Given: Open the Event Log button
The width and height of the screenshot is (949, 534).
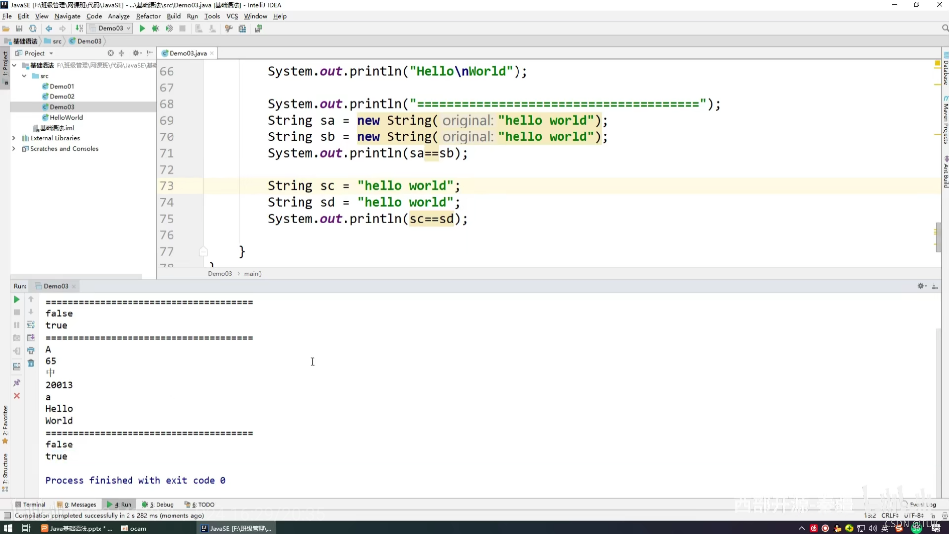Looking at the screenshot, I should tap(920, 505).
